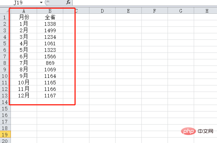Select column D header
Viewport: 217px width, 143px height.
tap(102, 10)
